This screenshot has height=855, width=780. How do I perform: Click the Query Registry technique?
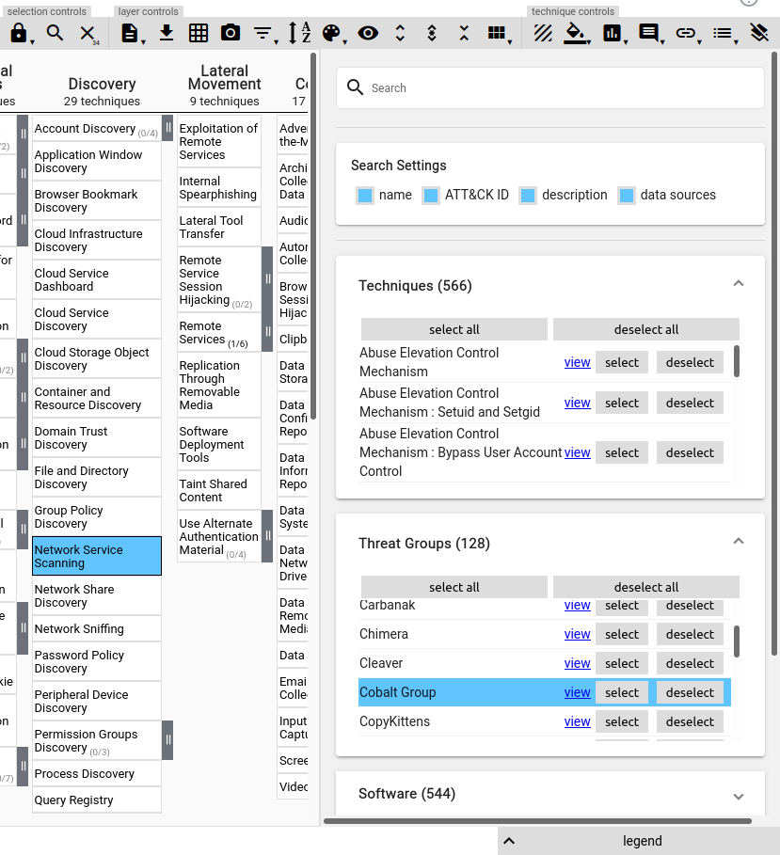(x=97, y=800)
